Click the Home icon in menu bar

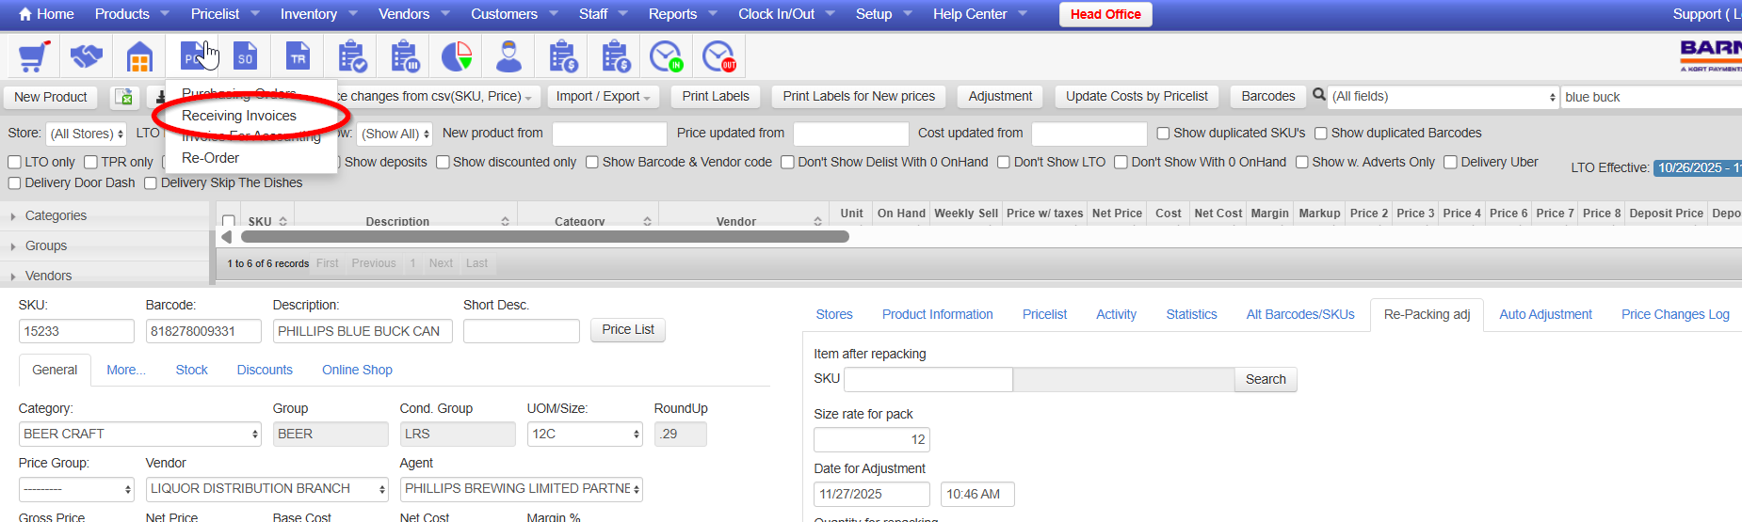click(25, 14)
